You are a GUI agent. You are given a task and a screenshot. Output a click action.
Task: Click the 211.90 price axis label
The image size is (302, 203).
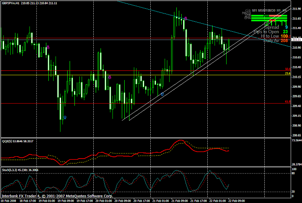click(297, 9)
